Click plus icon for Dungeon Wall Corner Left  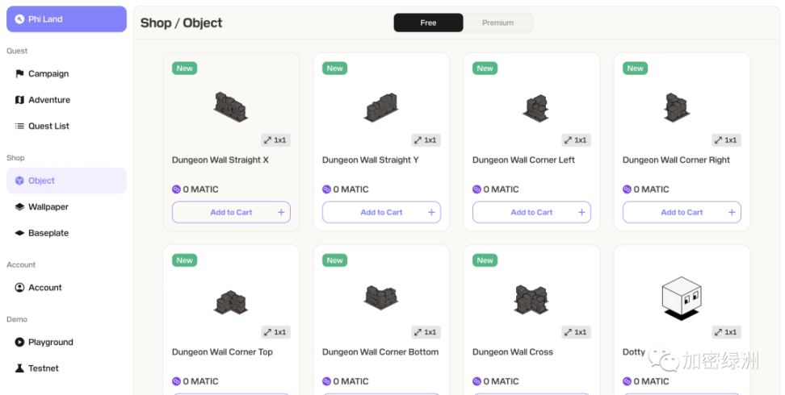pos(581,212)
